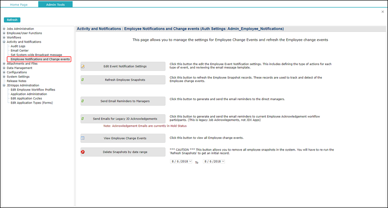
Task: Open Release Notes in the navigation tree
Action: (16, 81)
